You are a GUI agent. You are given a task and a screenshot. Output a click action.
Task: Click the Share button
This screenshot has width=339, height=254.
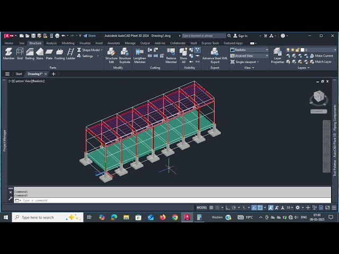(90, 35)
